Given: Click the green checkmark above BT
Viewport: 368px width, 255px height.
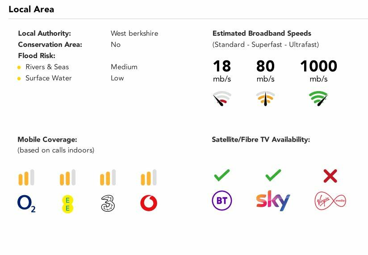Looking at the screenshot, I should [222, 175].
